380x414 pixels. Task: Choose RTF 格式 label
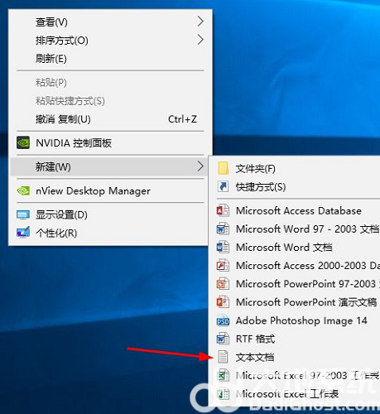click(255, 339)
